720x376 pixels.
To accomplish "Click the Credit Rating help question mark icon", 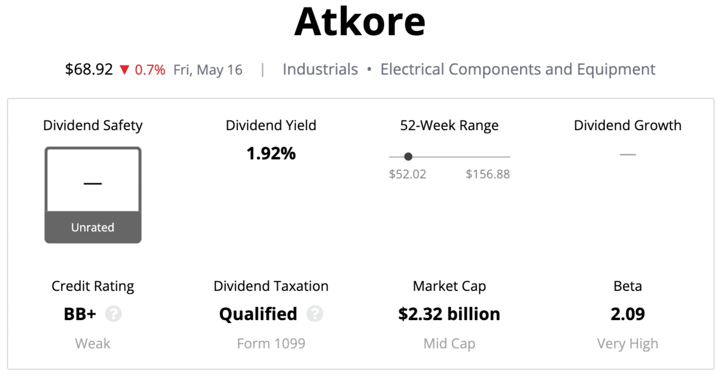I will click(x=114, y=314).
